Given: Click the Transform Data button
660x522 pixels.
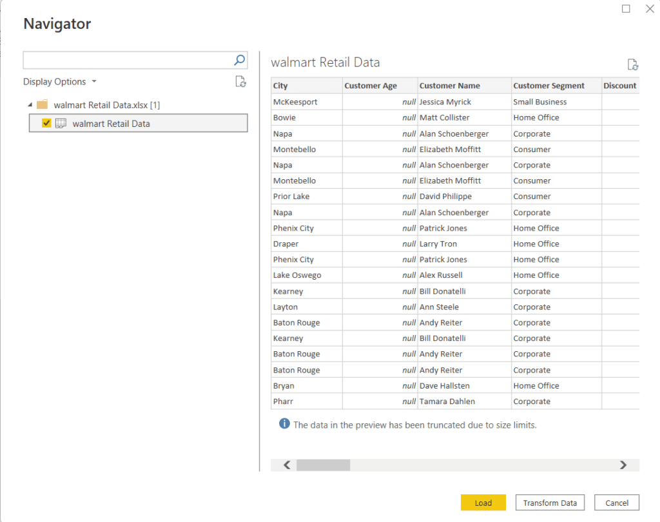Looking at the screenshot, I should click(x=550, y=503).
